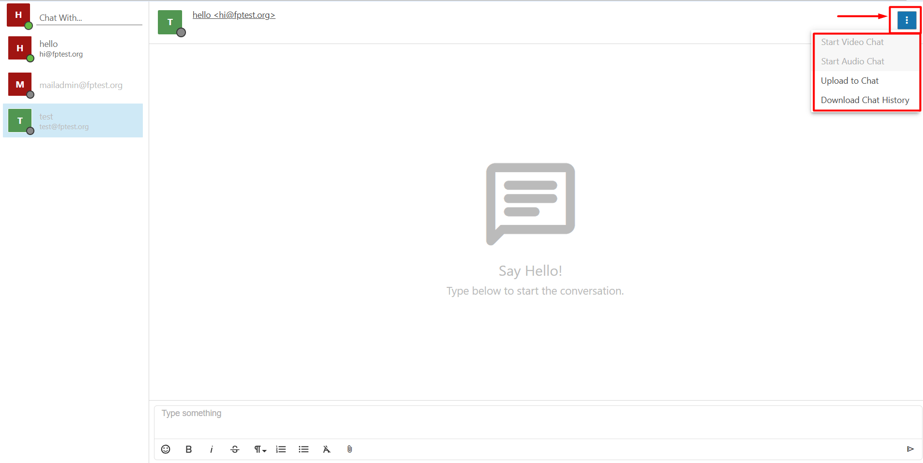Select Start Audio Chat menu option
Viewport: 923px width, 463px height.
(x=852, y=61)
